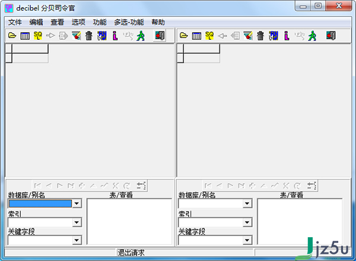Click trash can delete icon in left toolbar
The width and height of the screenshot is (356, 261).
tap(89, 36)
